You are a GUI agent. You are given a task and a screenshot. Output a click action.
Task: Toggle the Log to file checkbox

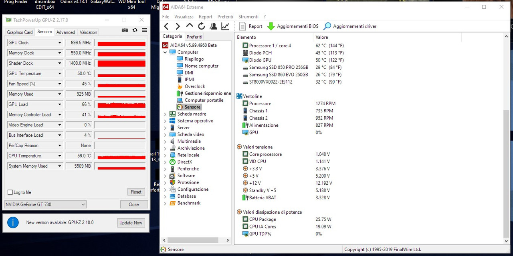pos(10,192)
